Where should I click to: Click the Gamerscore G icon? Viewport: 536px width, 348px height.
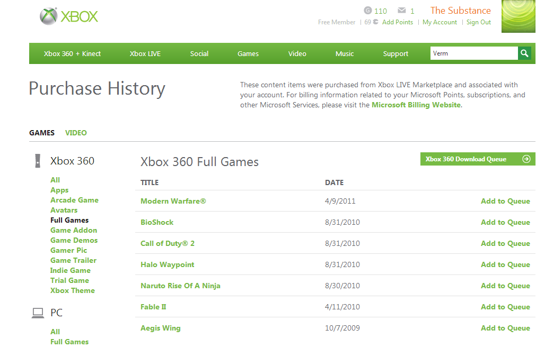tap(367, 10)
